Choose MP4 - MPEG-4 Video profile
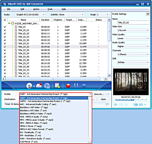 (54, 123)
